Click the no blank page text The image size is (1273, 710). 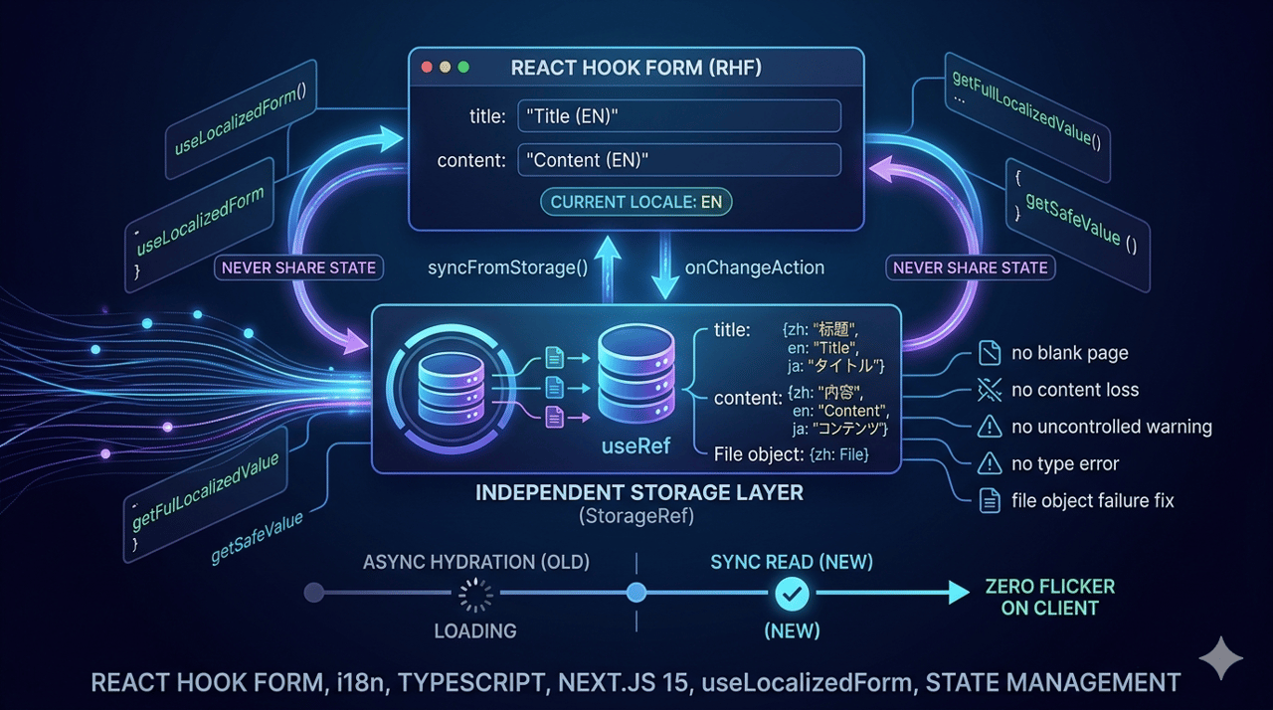point(1070,353)
